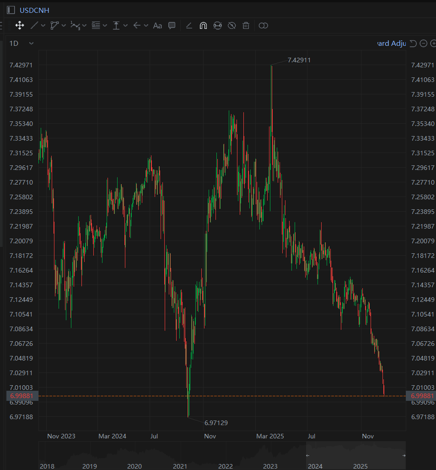The image size is (436, 470).
Task: Toggle hide all drawings on chart
Action: (232, 26)
